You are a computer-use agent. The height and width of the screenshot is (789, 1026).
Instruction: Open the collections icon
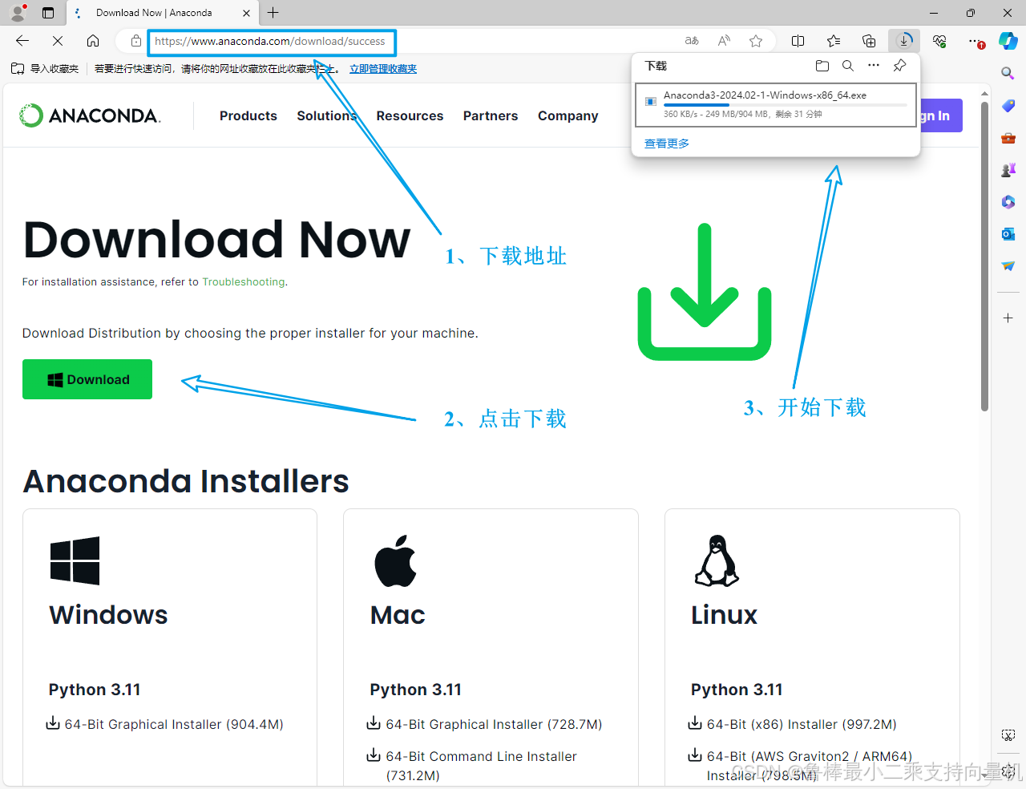[869, 41]
